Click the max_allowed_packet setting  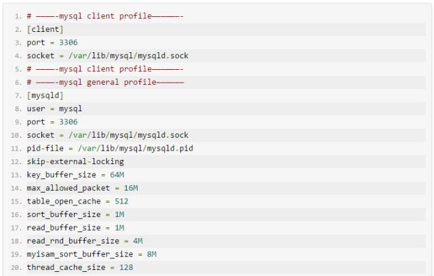click(82, 188)
